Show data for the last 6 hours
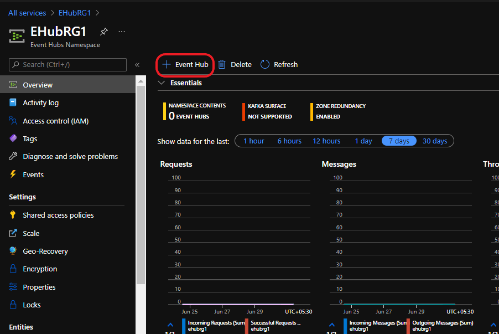 coord(289,141)
